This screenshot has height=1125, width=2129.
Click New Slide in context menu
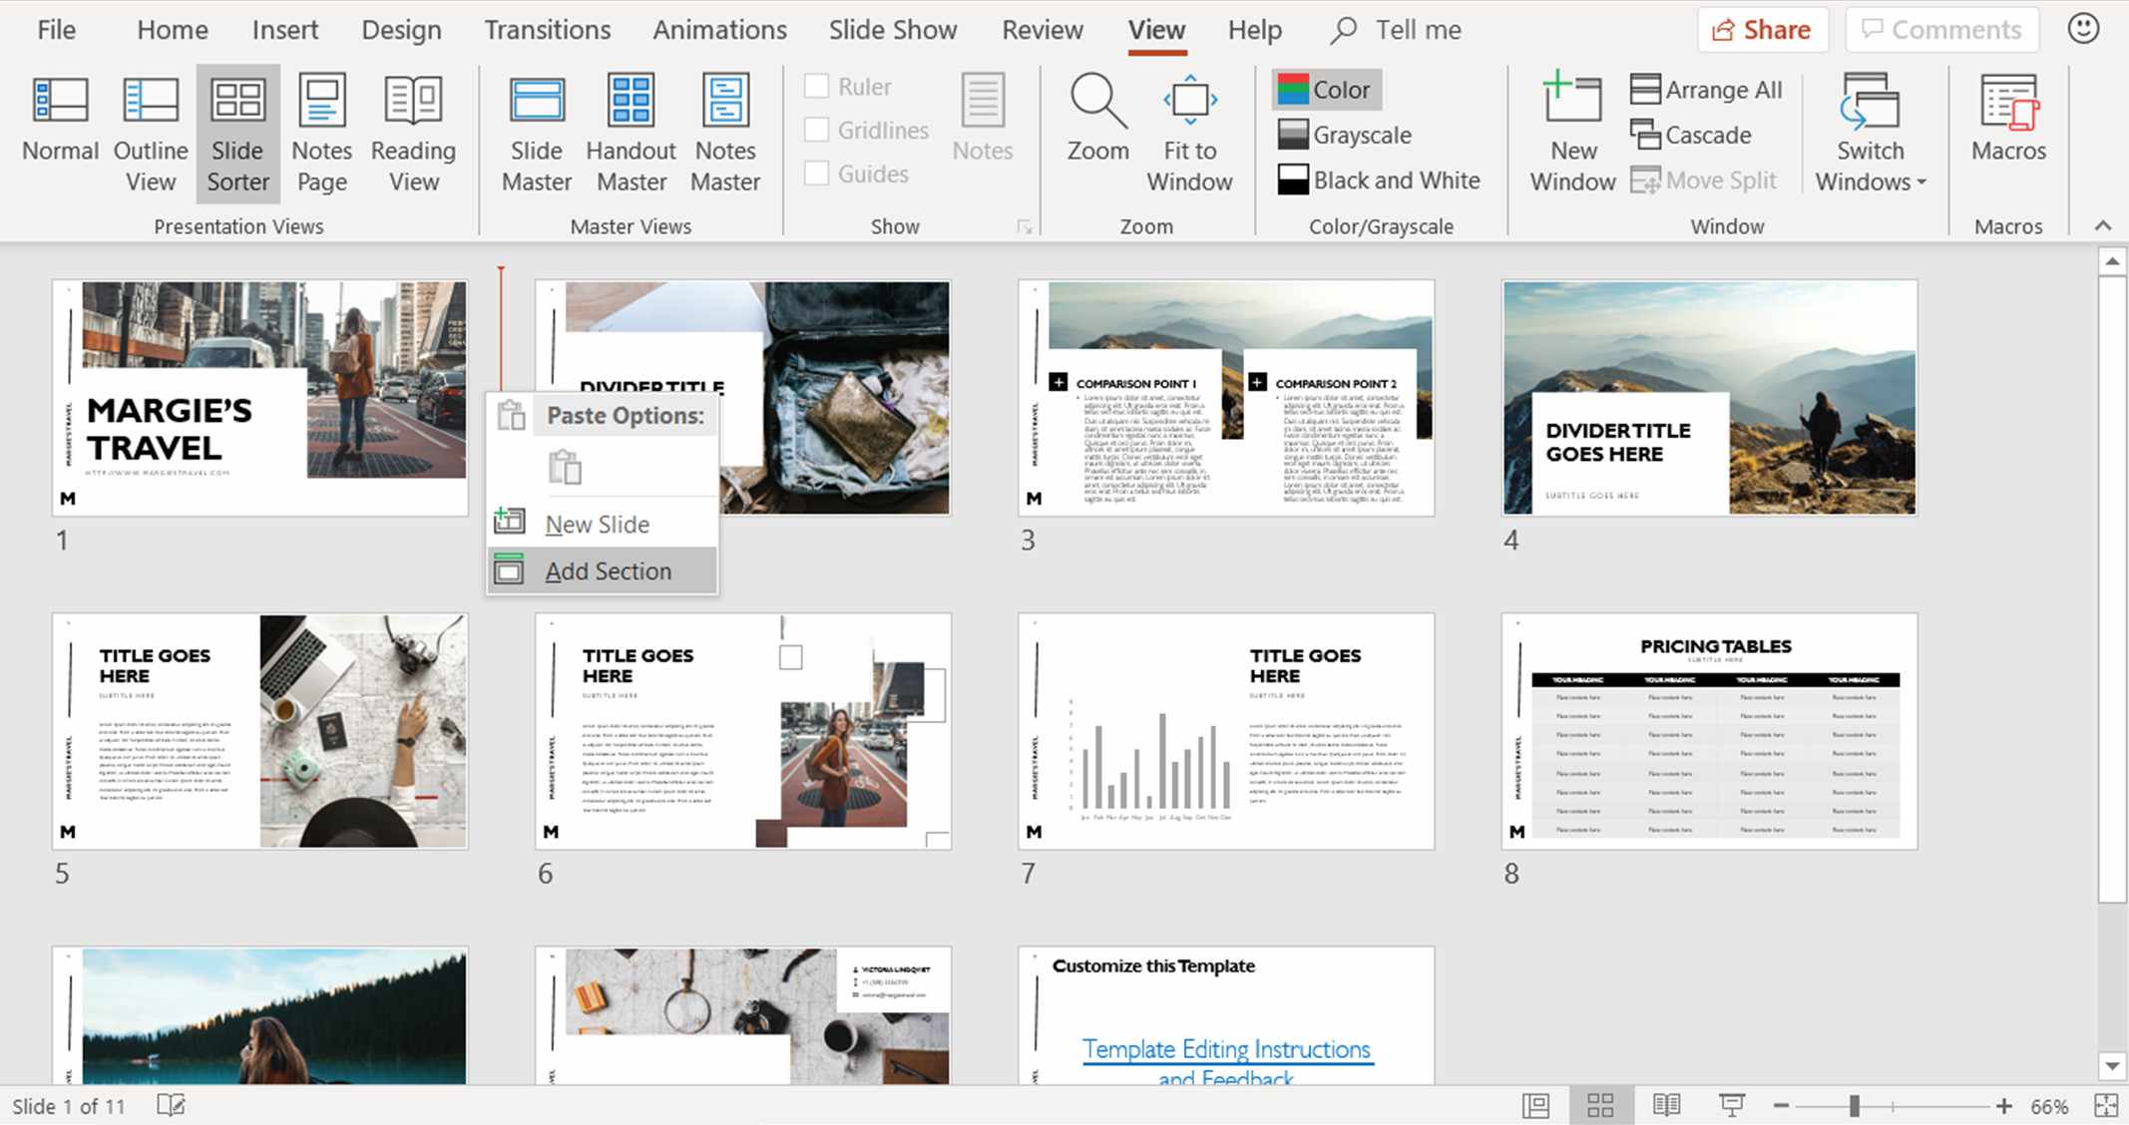tap(599, 524)
